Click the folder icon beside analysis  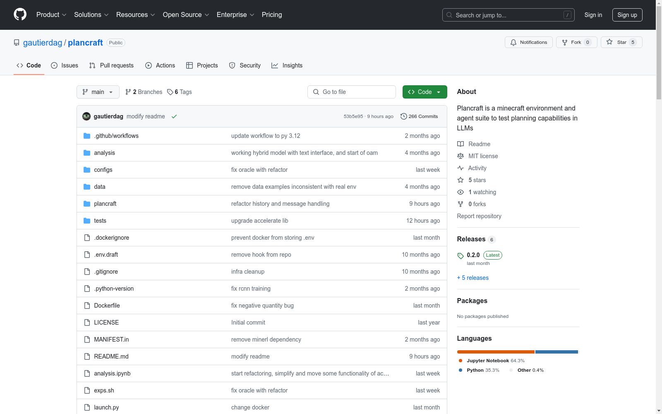pos(87,153)
